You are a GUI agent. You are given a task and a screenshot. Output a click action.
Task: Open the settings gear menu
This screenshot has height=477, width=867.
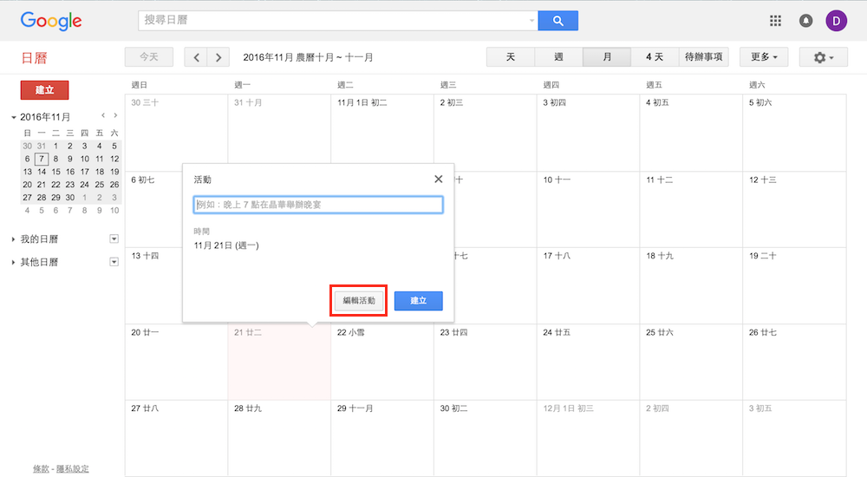824,57
